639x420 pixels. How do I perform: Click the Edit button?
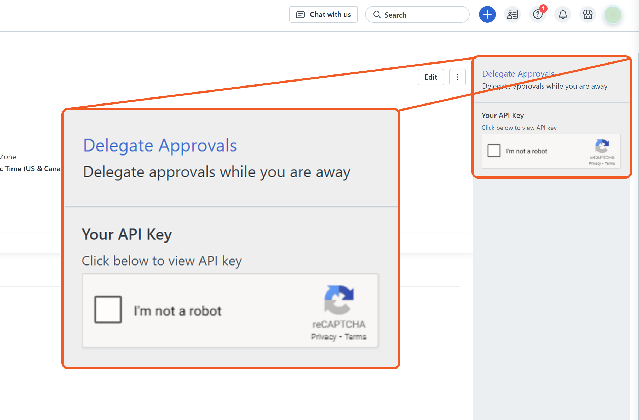click(x=430, y=77)
